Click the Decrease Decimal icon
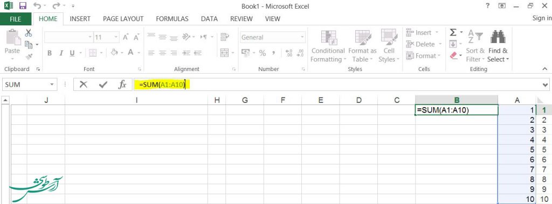Screen dimensions: 552x204 (300, 53)
